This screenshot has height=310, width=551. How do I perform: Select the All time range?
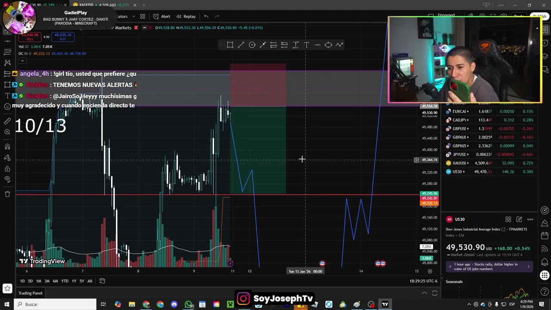(x=90, y=281)
